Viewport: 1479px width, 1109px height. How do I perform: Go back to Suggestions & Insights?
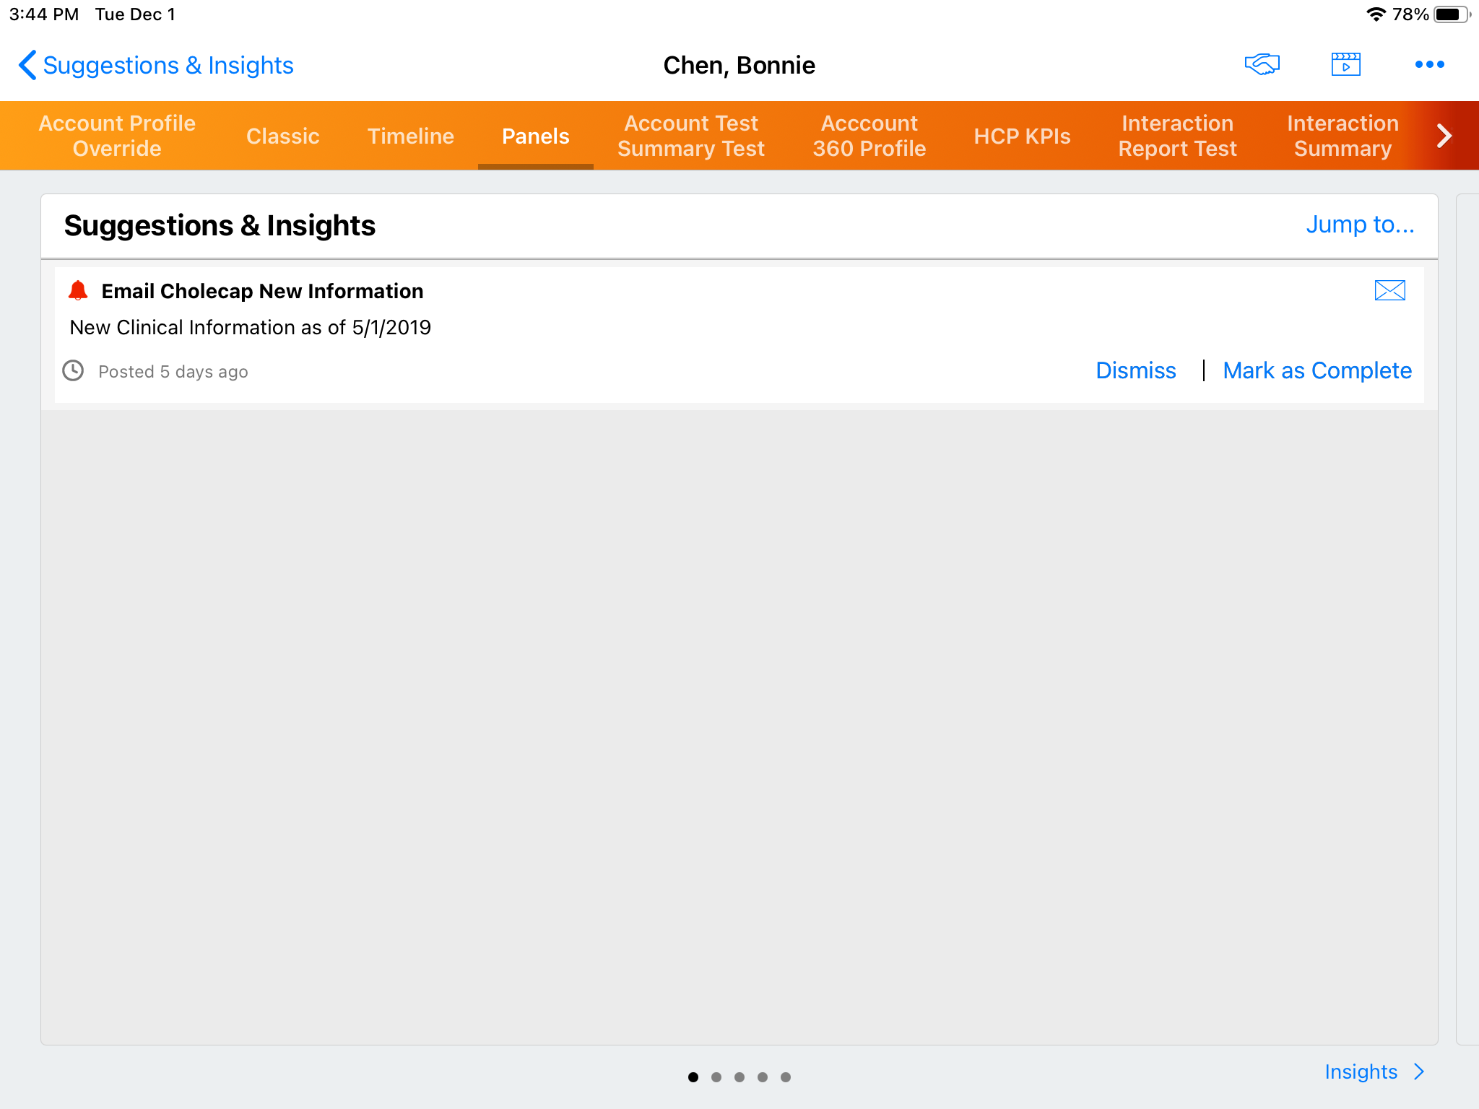[156, 66]
